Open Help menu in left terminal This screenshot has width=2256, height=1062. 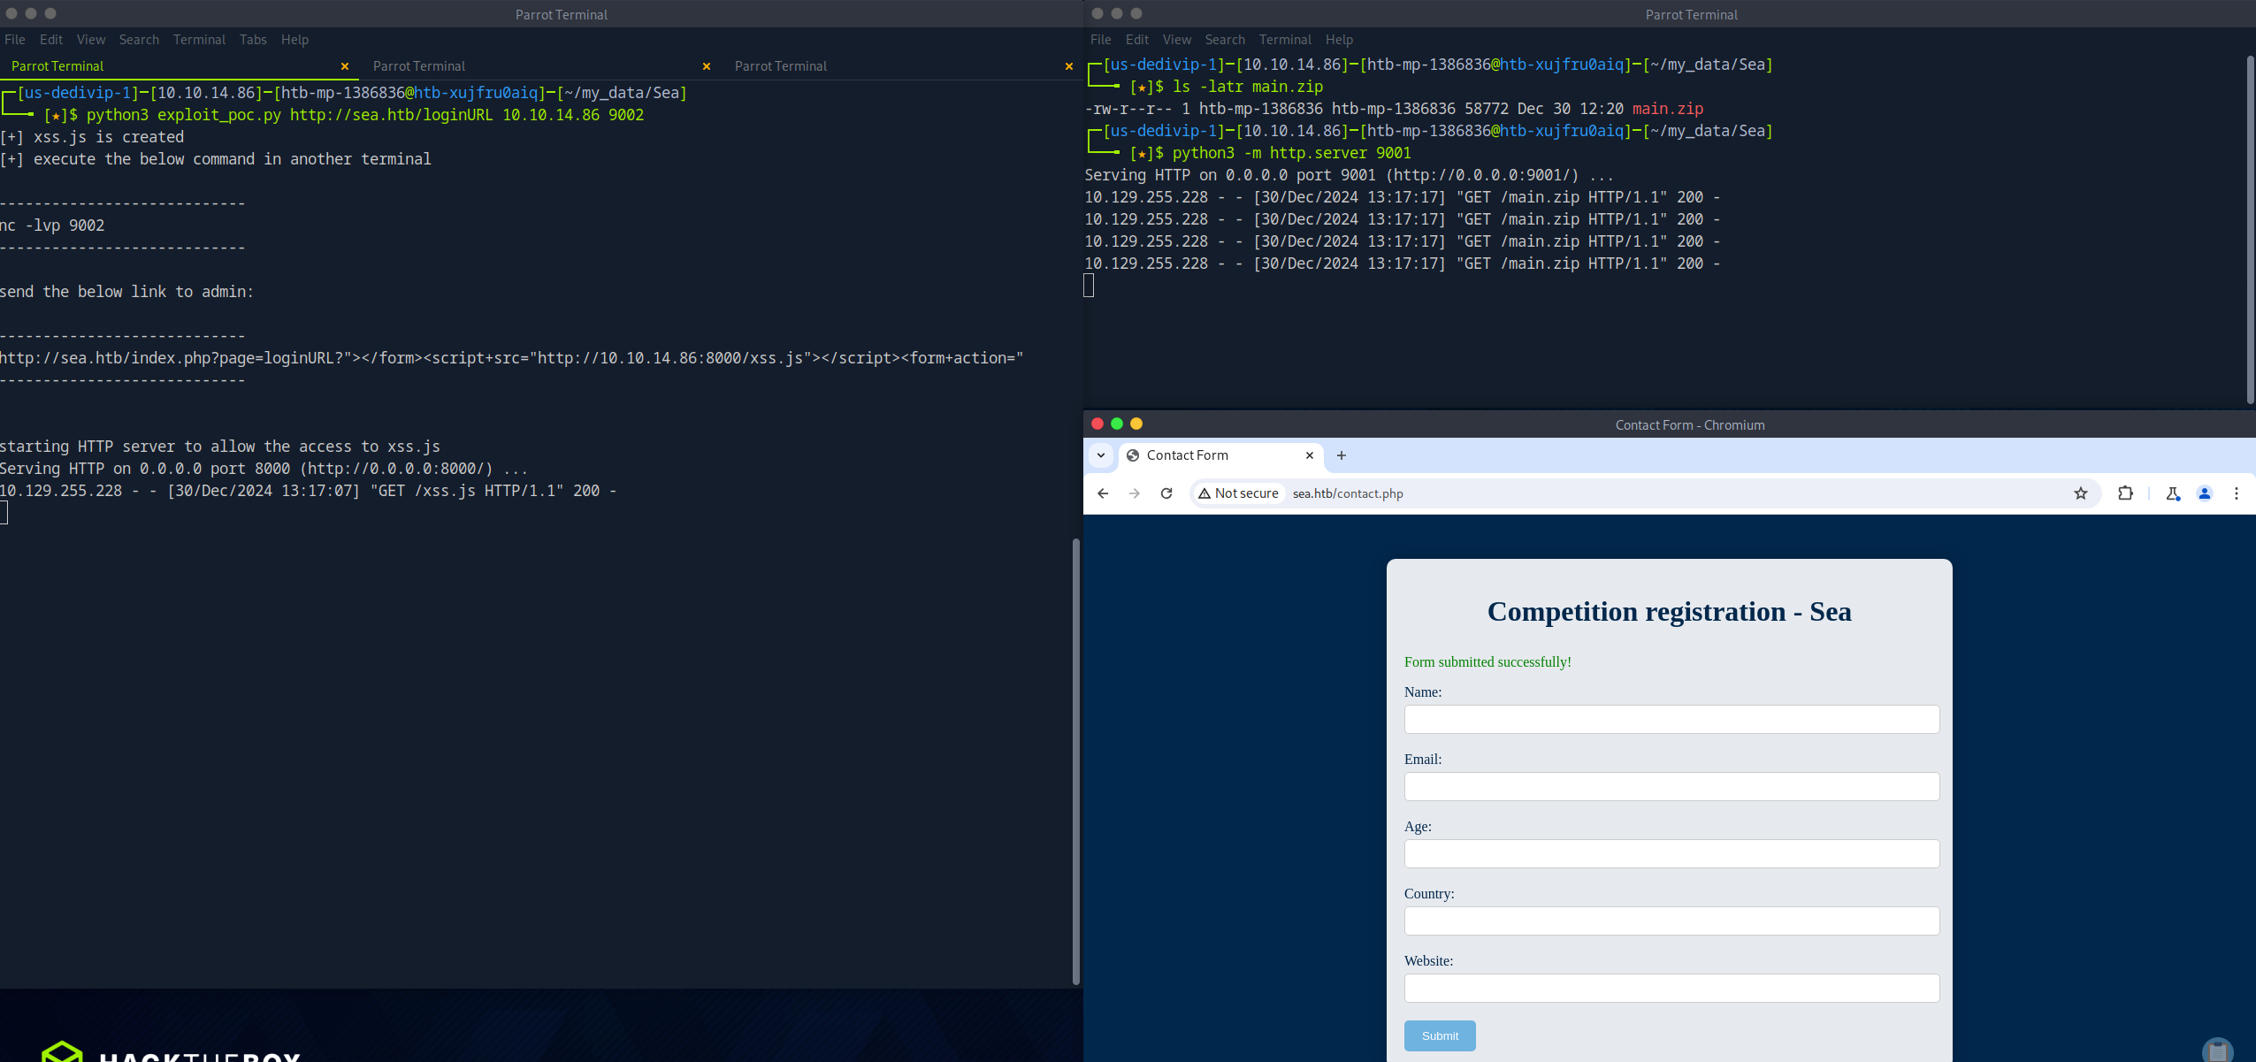[294, 40]
